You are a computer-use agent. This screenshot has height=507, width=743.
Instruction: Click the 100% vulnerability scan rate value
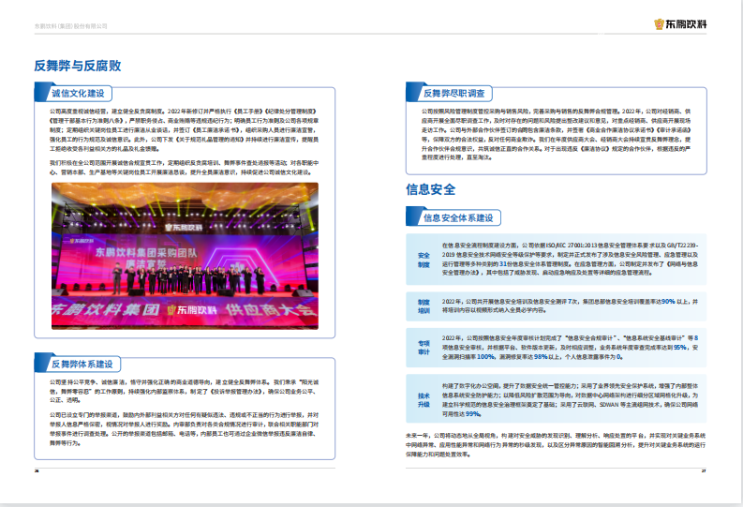point(485,357)
